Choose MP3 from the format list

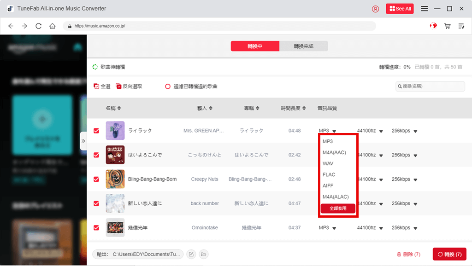pyautogui.click(x=328, y=141)
